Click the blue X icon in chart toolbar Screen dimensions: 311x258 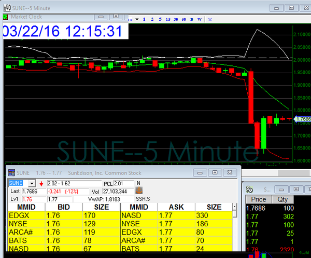click(210, 19)
